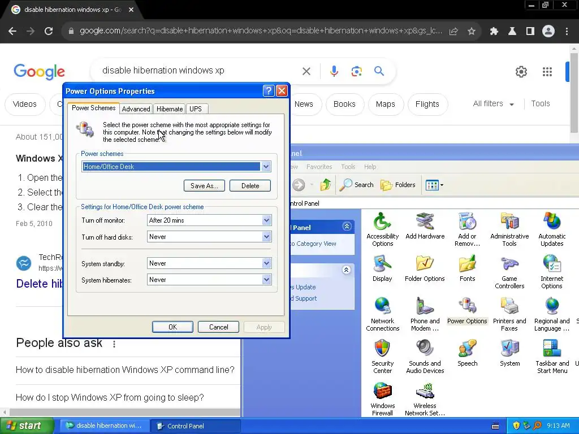Open Automatic Updates icon
579x434 pixels.
(x=552, y=229)
